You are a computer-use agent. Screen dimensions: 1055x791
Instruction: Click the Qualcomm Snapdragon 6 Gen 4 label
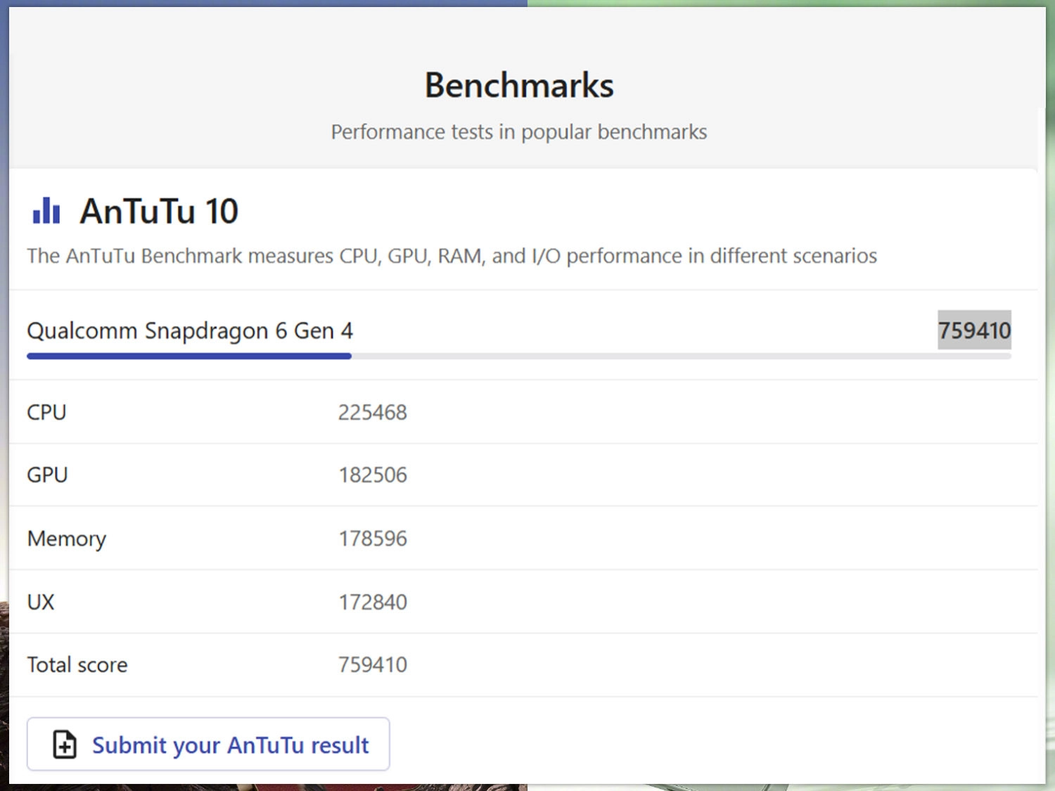click(190, 330)
